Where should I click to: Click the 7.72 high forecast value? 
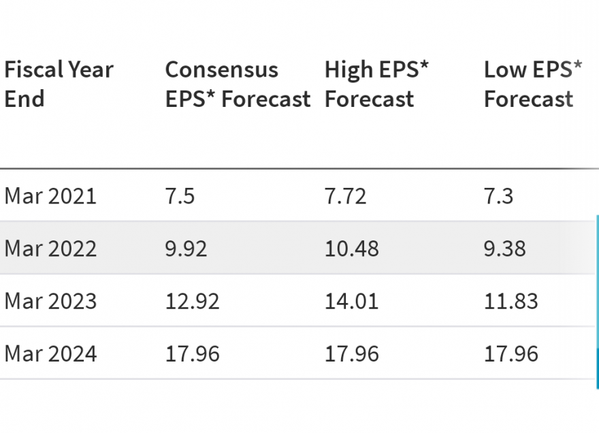345,196
